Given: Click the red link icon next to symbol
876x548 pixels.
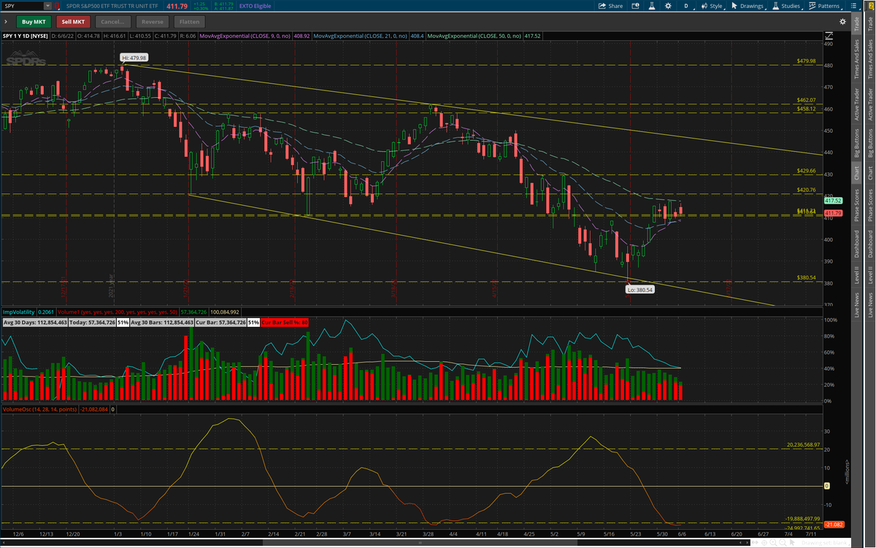Looking at the screenshot, I should (58, 6).
